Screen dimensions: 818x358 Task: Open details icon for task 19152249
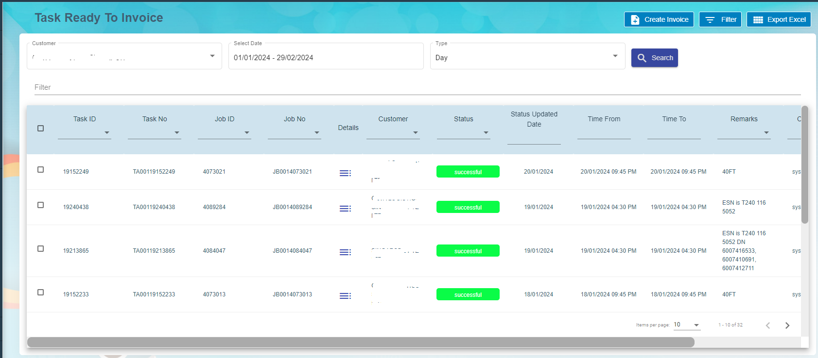point(345,173)
